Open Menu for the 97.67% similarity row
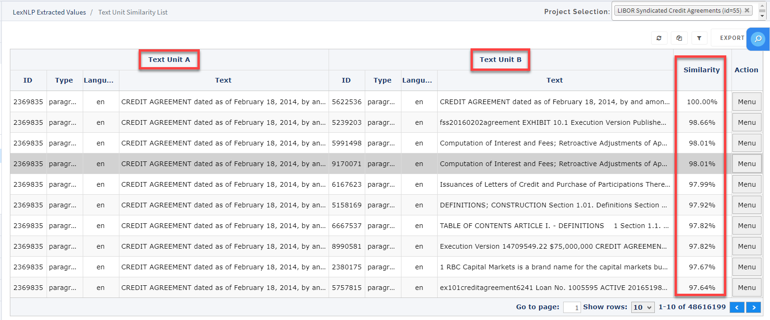770x320 pixels. click(746, 267)
